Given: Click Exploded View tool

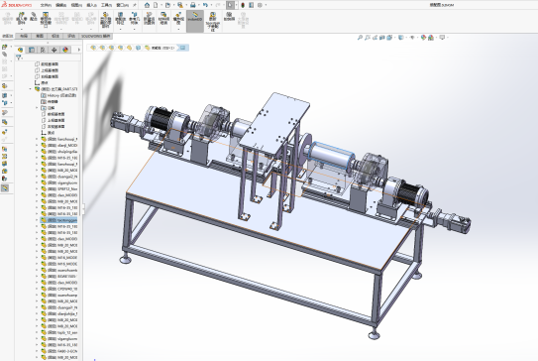Looking at the screenshot, I should [178, 18].
